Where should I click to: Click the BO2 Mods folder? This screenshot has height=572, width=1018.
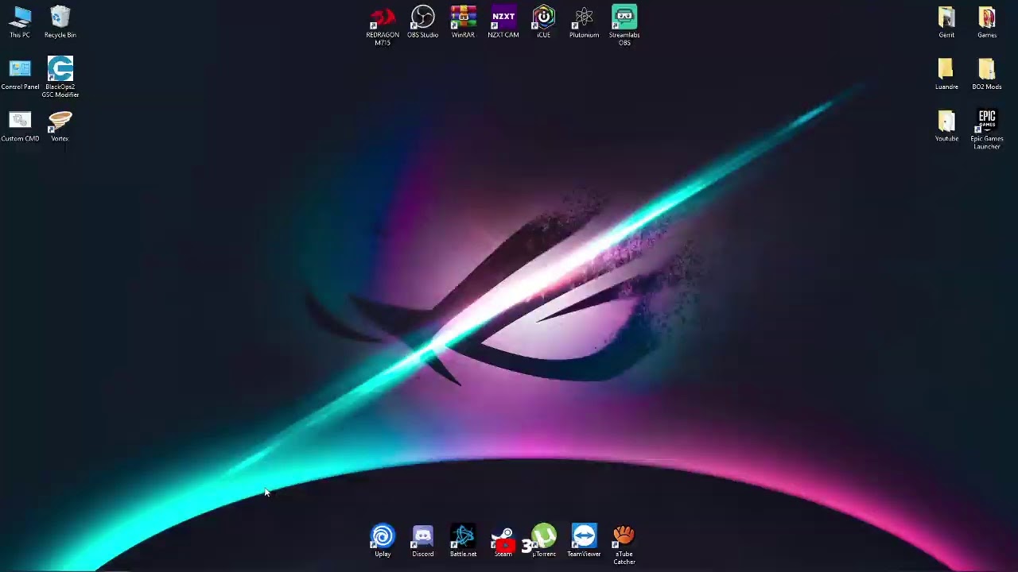click(x=987, y=74)
